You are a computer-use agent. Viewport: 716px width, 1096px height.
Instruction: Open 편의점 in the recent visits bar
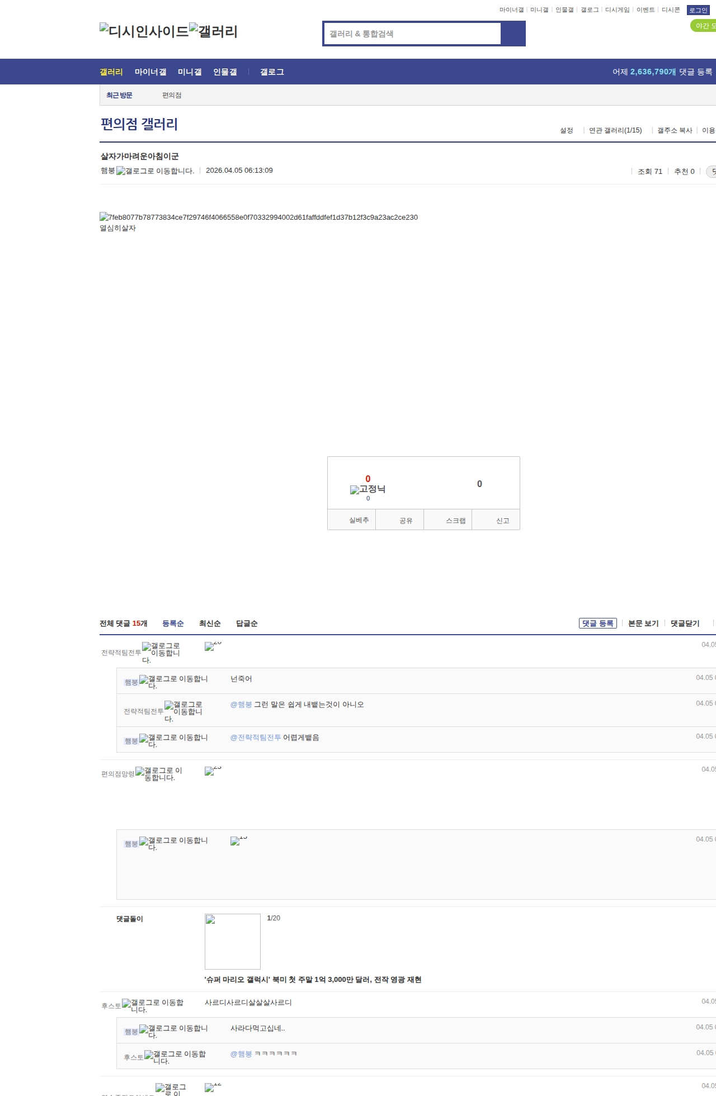point(172,95)
